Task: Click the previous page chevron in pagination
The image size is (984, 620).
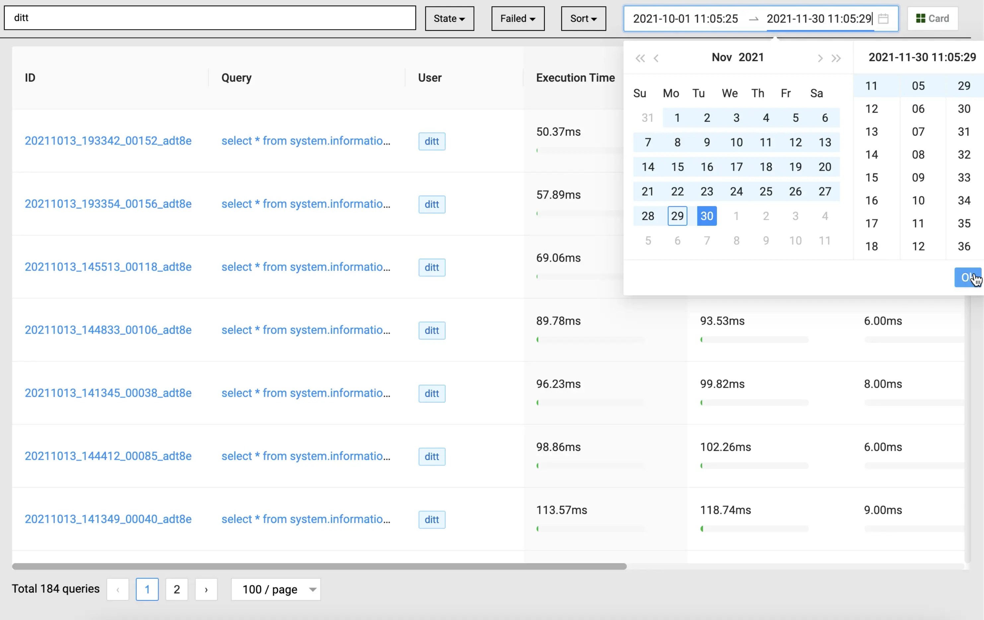Action: click(118, 589)
